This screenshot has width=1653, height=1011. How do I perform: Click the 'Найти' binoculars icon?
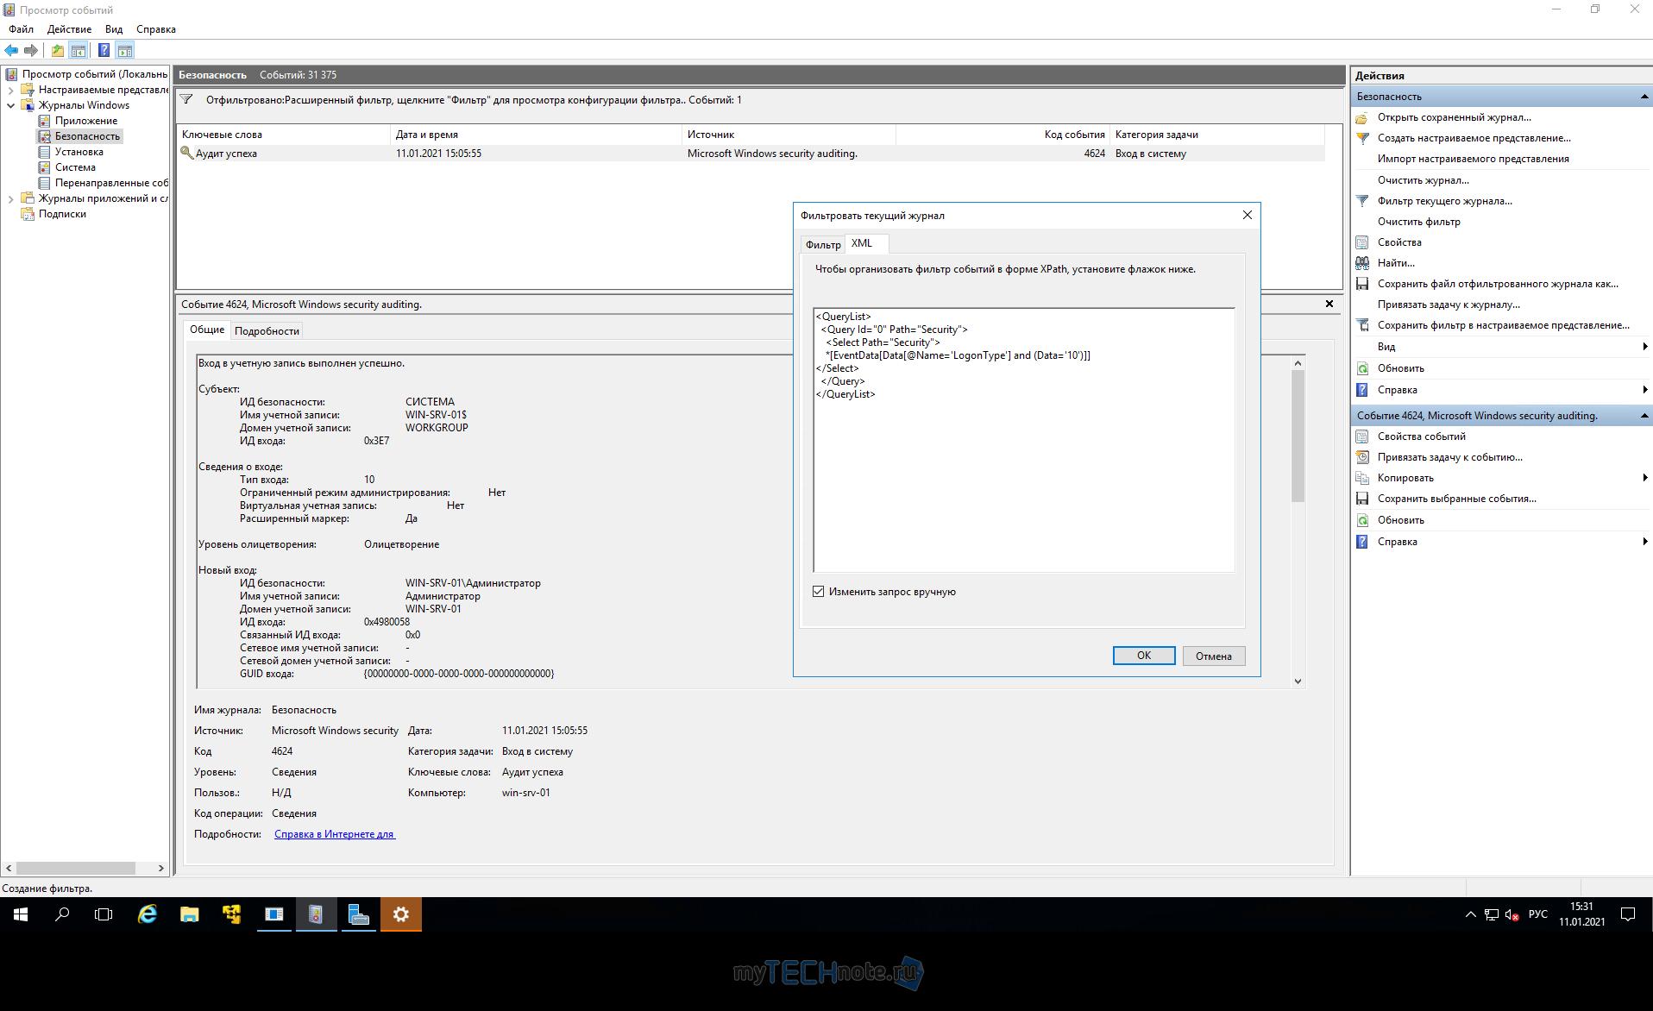coord(1362,263)
